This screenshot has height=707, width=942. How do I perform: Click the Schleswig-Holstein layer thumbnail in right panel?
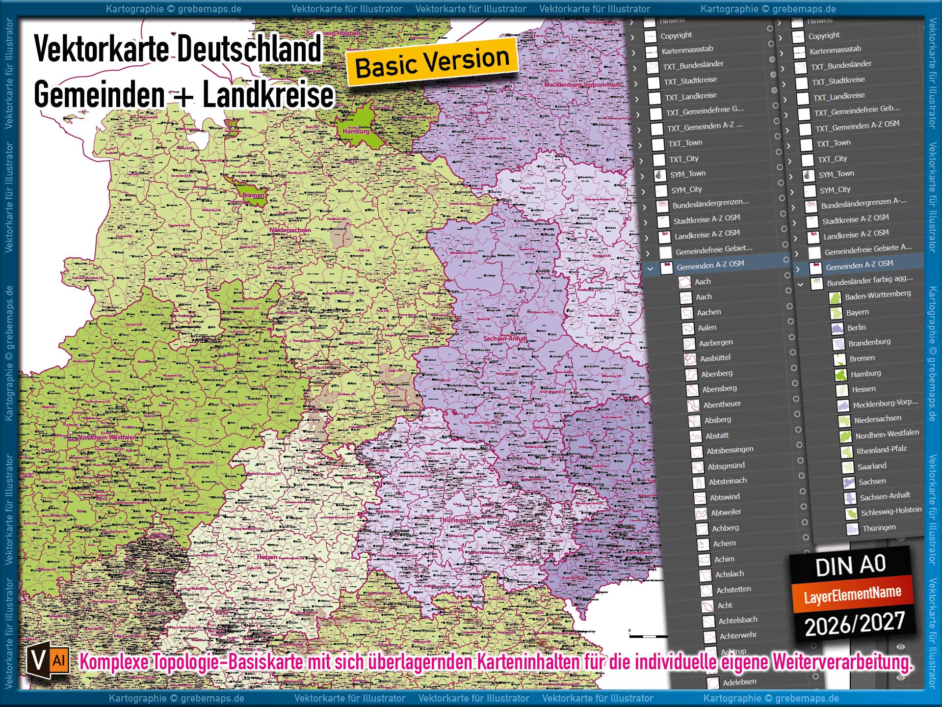click(851, 514)
